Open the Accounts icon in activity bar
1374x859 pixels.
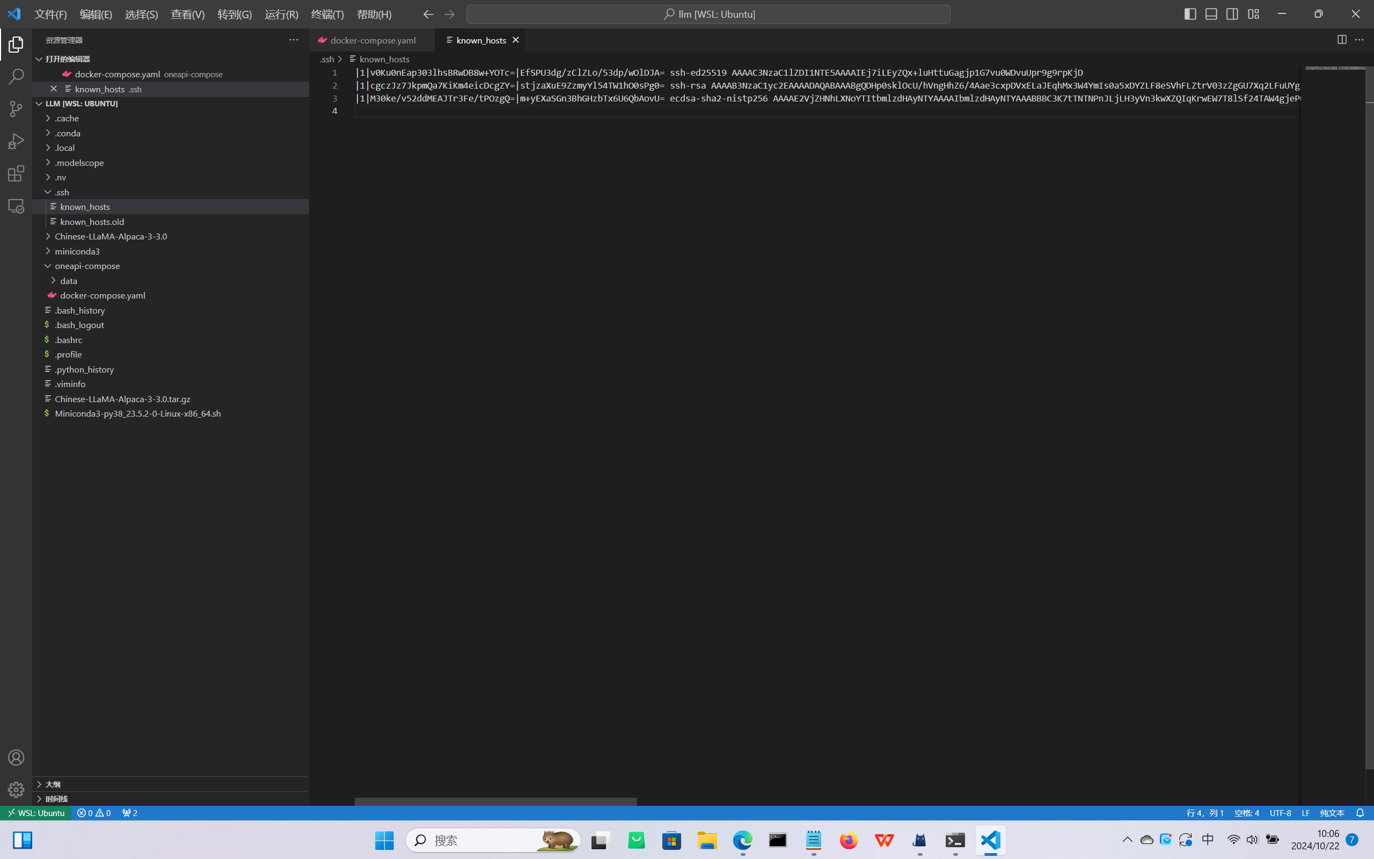click(x=16, y=758)
